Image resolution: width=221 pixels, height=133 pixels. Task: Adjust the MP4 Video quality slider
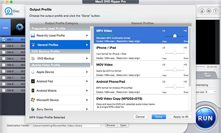[175, 36]
